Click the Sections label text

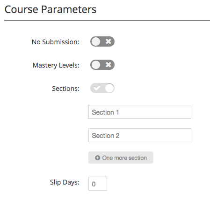coord(65,89)
